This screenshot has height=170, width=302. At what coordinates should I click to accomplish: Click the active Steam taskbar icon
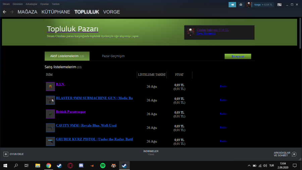(124, 166)
